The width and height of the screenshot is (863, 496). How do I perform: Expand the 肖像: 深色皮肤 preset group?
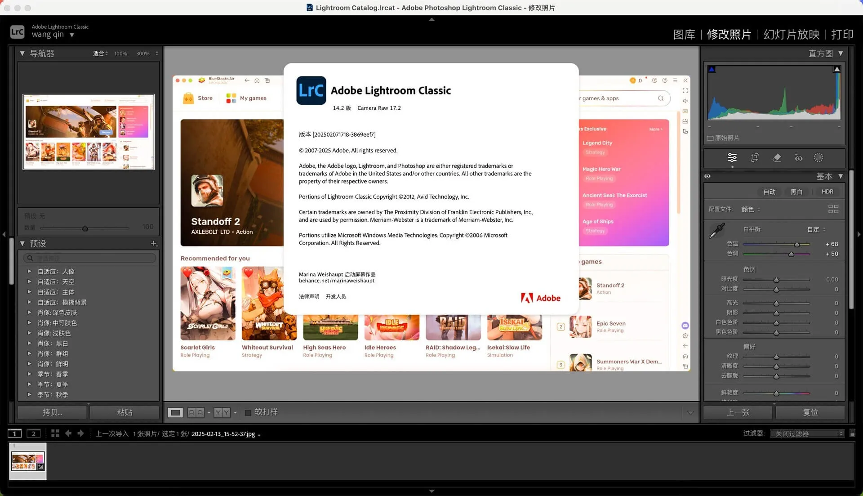coord(29,313)
